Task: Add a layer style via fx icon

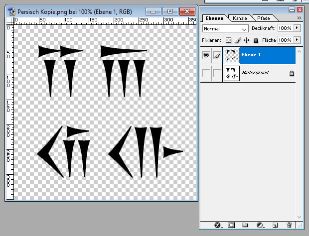Action: [218, 226]
